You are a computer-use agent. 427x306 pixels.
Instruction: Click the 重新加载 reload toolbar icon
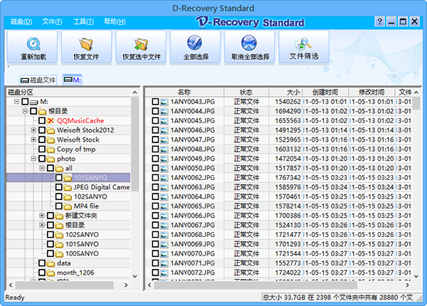pyautogui.click(x=33, y=44)
